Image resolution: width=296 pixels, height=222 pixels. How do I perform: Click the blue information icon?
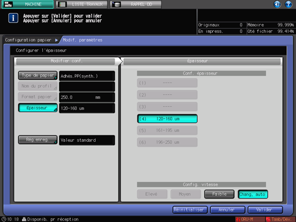click(x=13, y=18)
